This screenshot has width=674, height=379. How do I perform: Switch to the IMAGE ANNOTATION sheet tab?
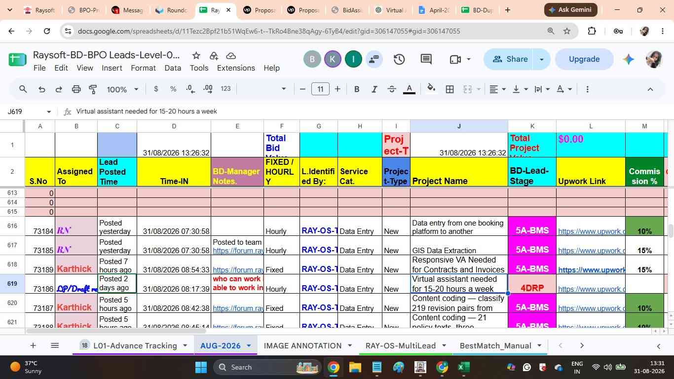pyautogui.click(x=302, y=345)
